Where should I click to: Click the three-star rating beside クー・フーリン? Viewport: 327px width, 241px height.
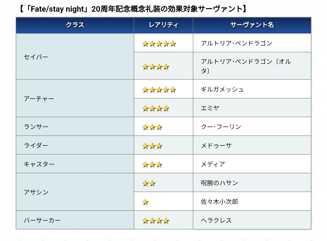click(152, 127)
